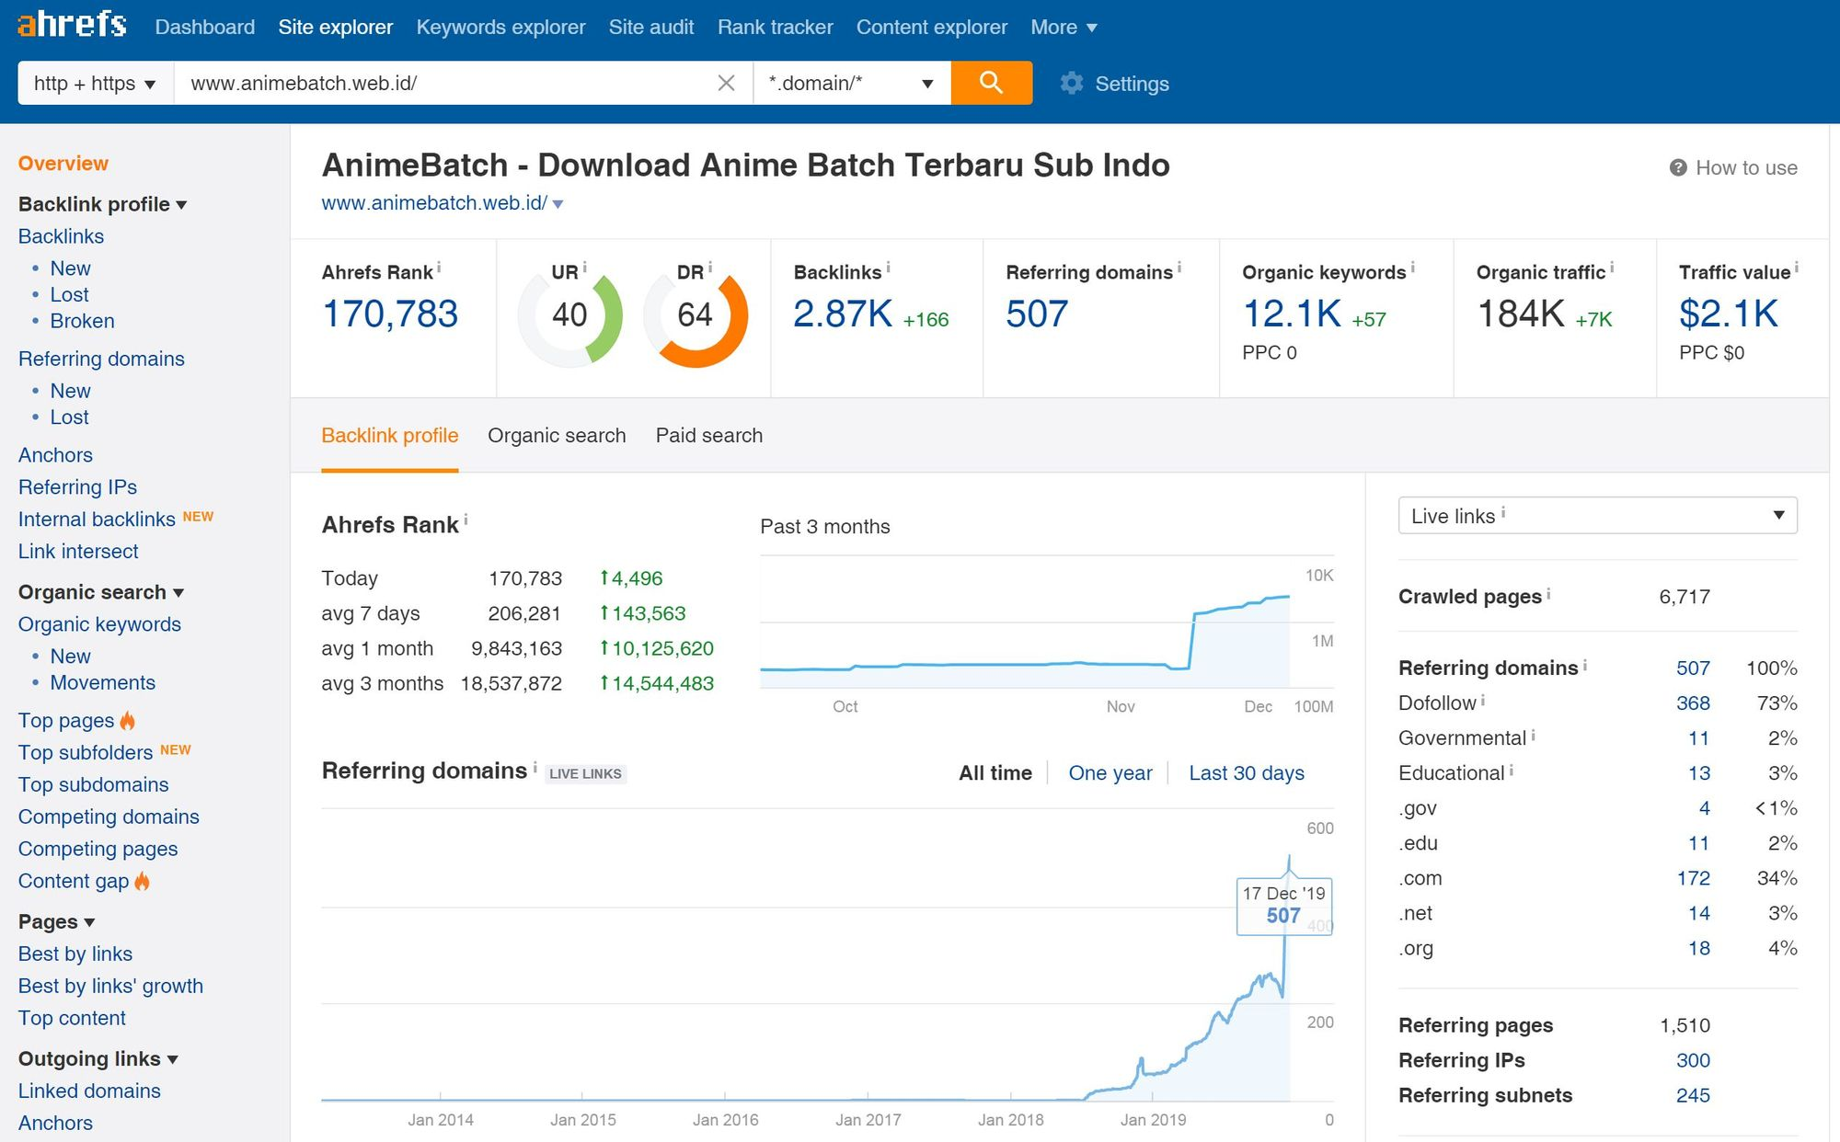This screenshot has width=1840, height=1142.
Task: Clear the URL field with the X icon
Action: click(x=726, y=83)
